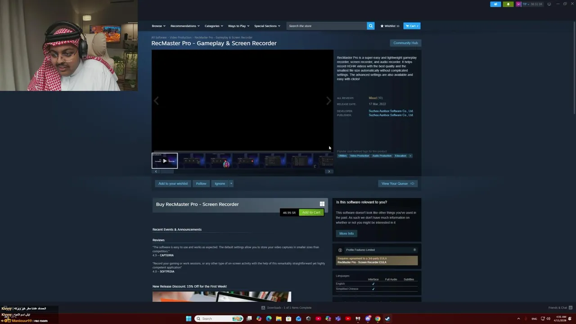Open the Ignore options dropdown arrow
Image resolution: width=576 pixels, height=324 pixels.
click(x=231, y=184)
